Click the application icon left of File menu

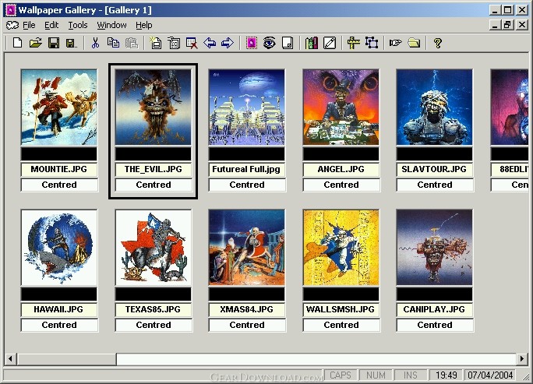tap(12, 25)
